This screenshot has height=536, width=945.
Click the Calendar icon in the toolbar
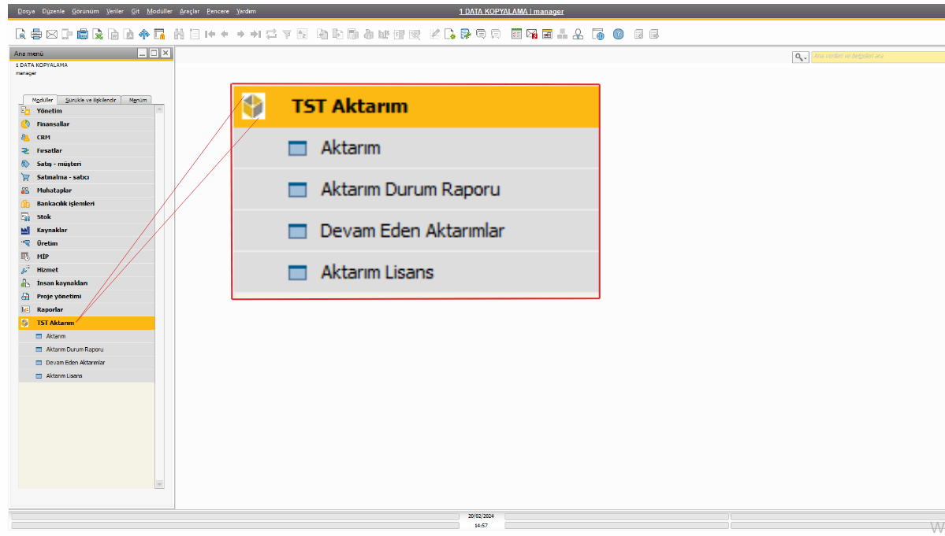[547, 34]
